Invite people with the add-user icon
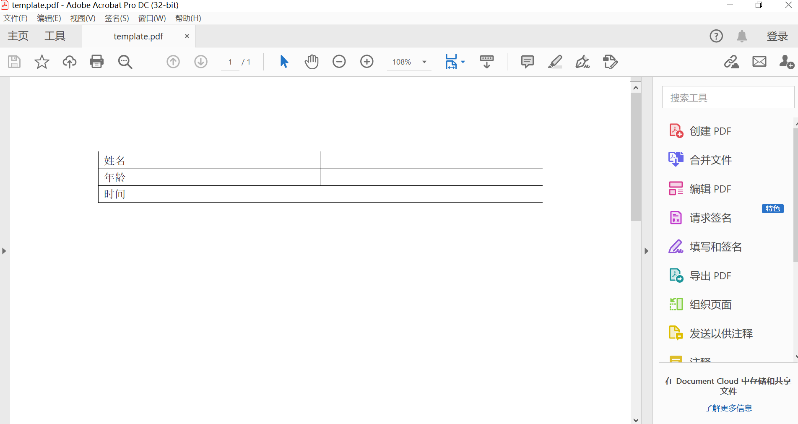The width and height of the screenshot is (798, 424). click(x=787, y=62)
